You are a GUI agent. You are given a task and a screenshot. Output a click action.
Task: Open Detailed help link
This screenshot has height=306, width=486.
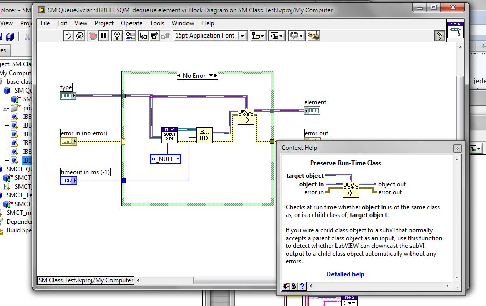[x=345, y=274]
